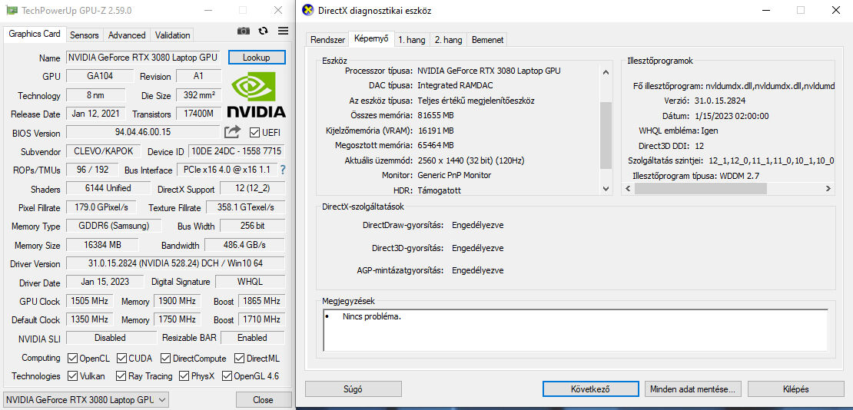Click the Digital Signature WHQL field

click(251, 282)
